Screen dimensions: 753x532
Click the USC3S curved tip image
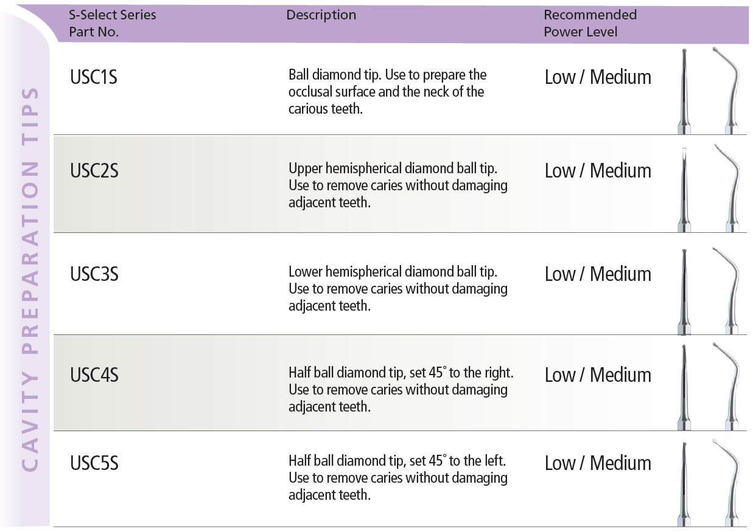click(729, 290)
